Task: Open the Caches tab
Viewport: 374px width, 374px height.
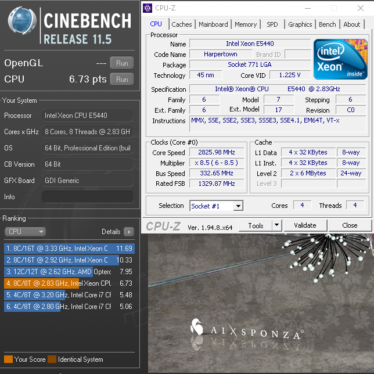Action: point(182,24)
